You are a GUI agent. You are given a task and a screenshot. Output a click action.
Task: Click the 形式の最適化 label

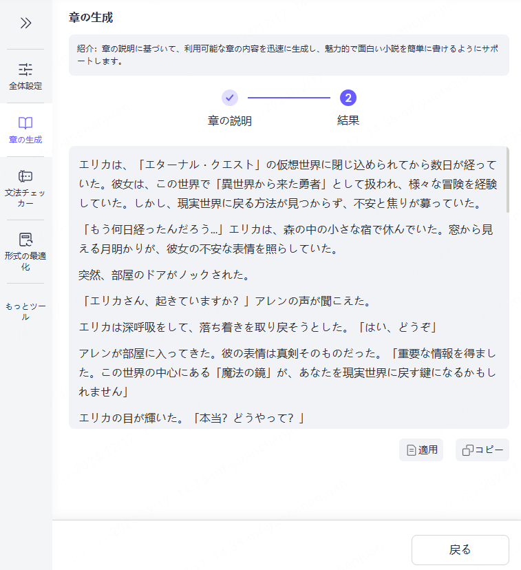coord(25,262)
